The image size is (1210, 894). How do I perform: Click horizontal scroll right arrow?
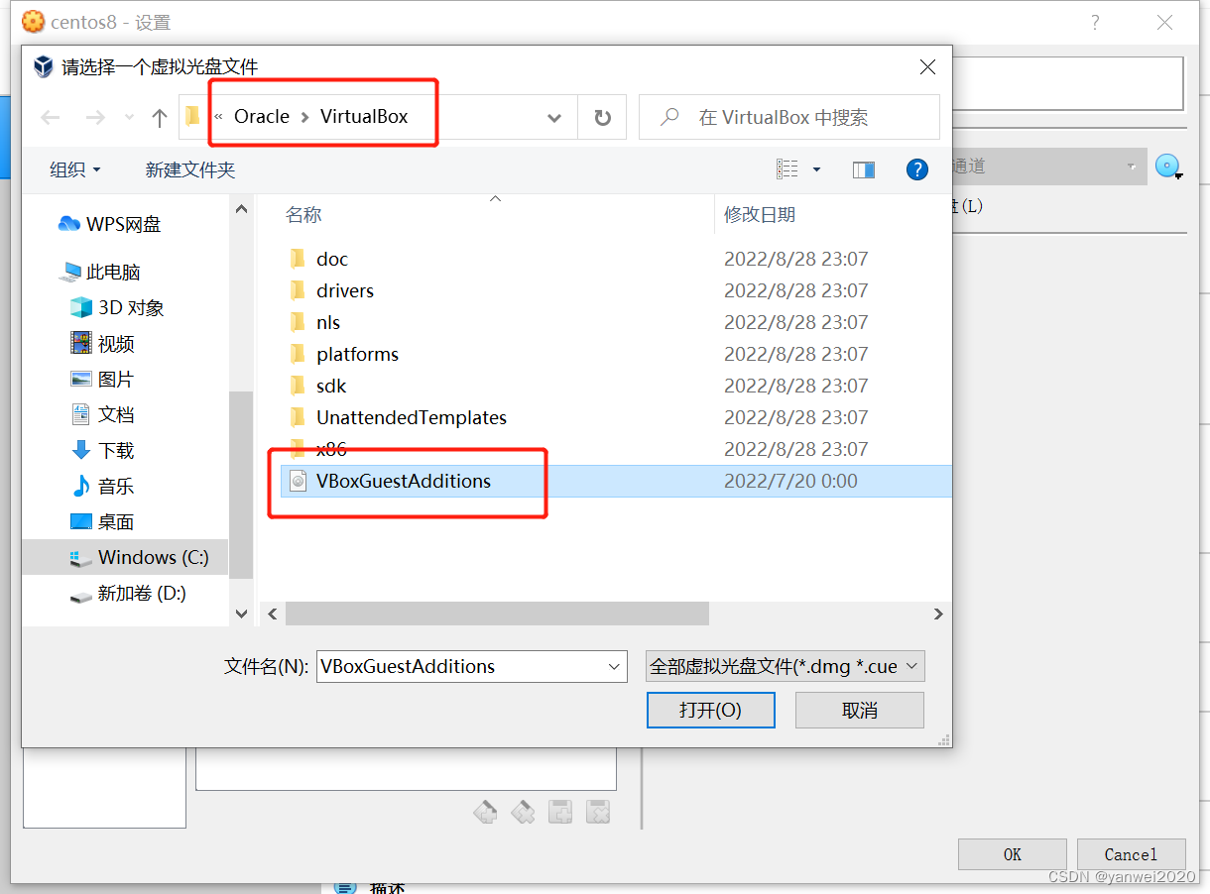(938, 615)
